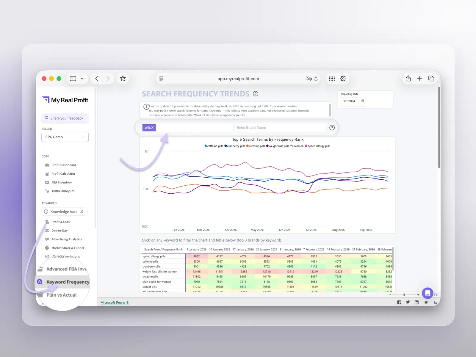Viewport: 476px width, 357px height.
Task: Open the browser apps grid icon
Action: pos(332,79)
